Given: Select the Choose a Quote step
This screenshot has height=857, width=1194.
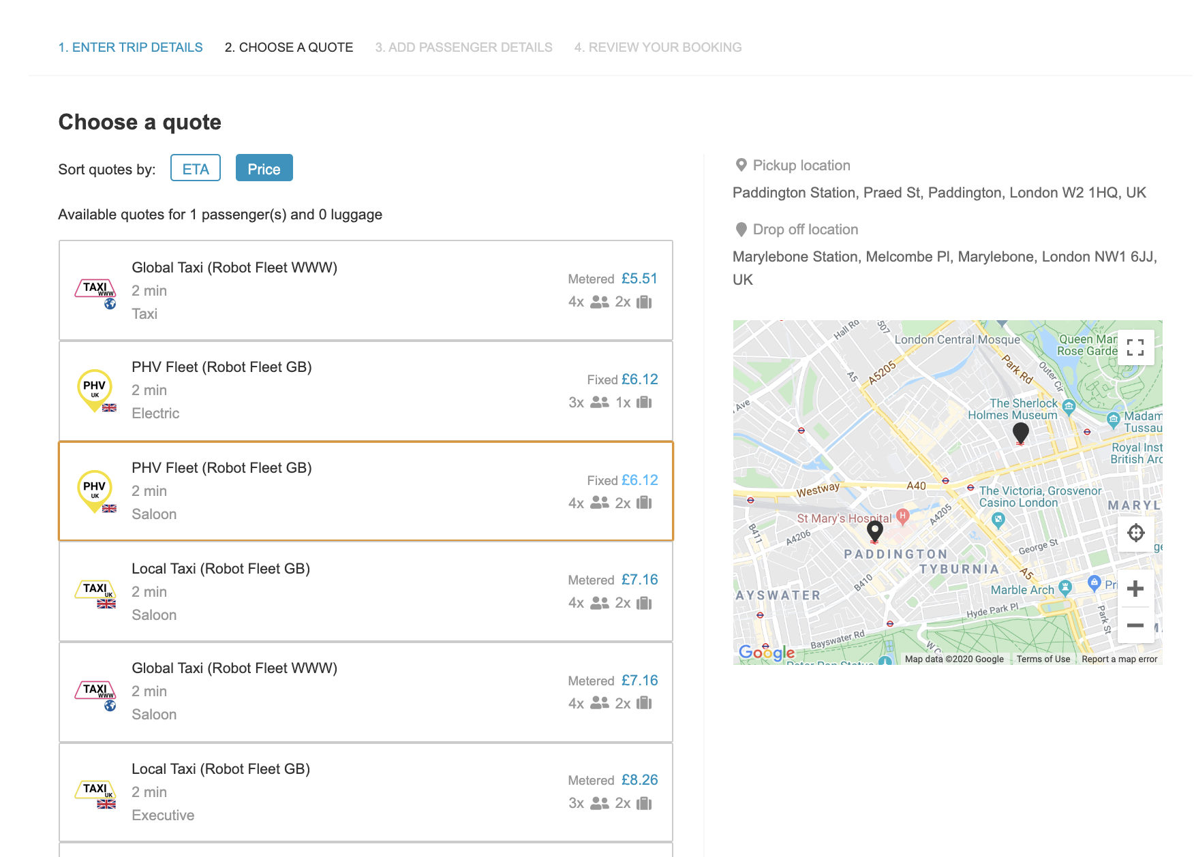Looking at the screenshot, I should 289,47.
